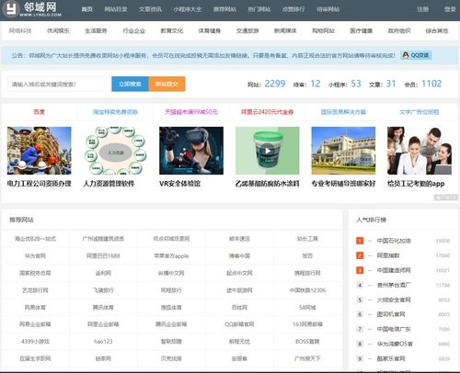The width and height of the screenshot is (460, 373).
Task: Open 推荐网站 in the top navigation
Action: point(224,9)
